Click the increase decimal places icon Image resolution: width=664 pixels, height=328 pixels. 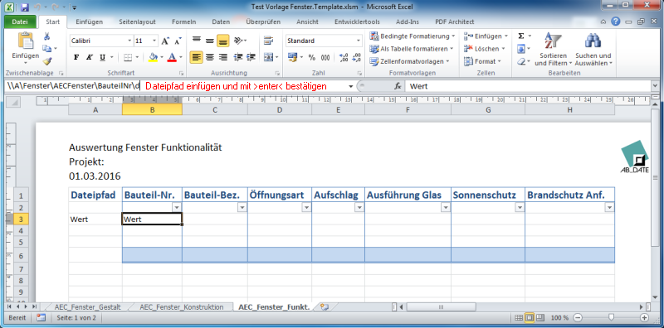(344, 57)
